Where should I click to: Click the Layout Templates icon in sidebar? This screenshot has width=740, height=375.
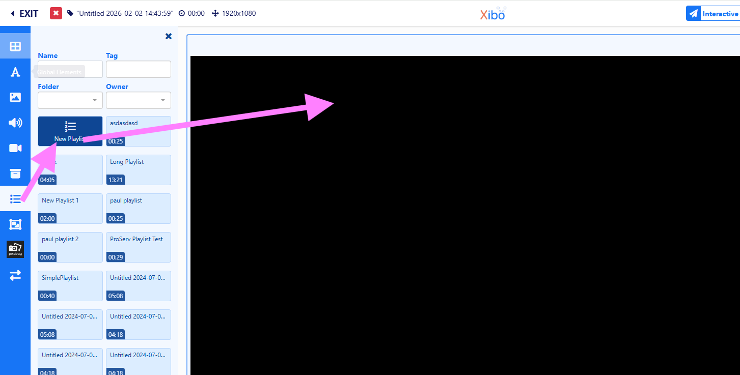[15, 224]
